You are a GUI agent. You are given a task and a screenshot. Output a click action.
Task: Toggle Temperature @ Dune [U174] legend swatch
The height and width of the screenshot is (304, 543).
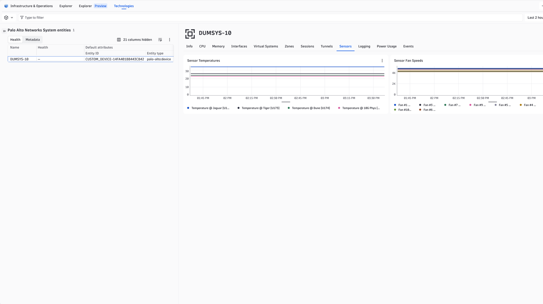click(289, 108)
